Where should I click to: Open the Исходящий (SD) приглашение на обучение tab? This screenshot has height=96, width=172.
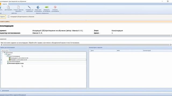[22, 17]
